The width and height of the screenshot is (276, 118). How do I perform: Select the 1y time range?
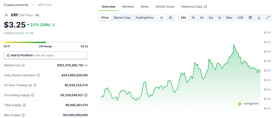[220, 18]
